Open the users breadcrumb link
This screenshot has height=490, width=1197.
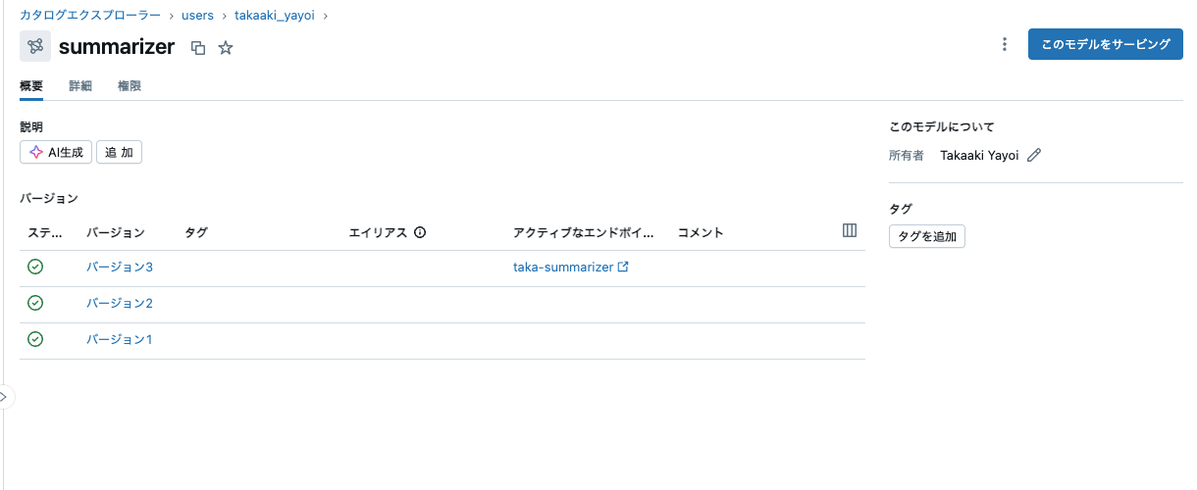(197, 15)
